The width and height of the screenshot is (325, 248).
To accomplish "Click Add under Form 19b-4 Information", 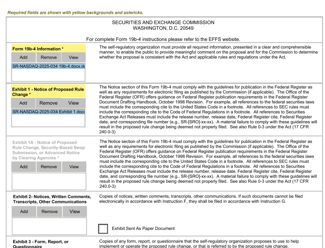I will pos(23,57).
